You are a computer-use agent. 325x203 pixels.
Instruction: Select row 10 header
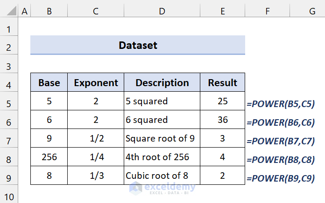click(x=9, y=194)
